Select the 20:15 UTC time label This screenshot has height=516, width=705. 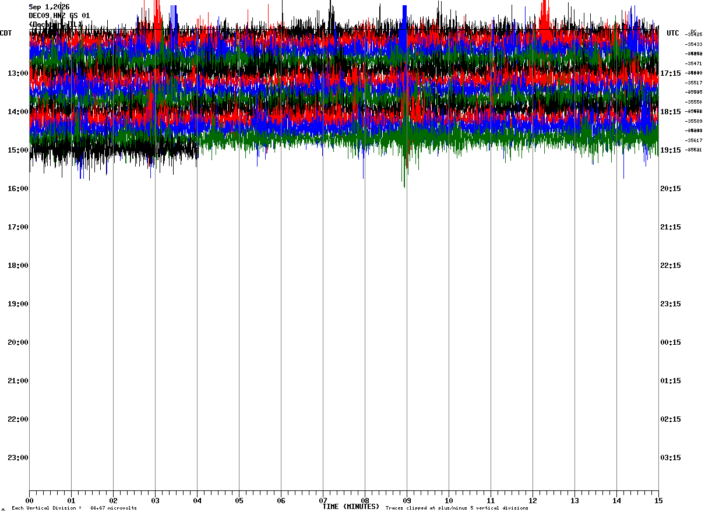(670, 189)
